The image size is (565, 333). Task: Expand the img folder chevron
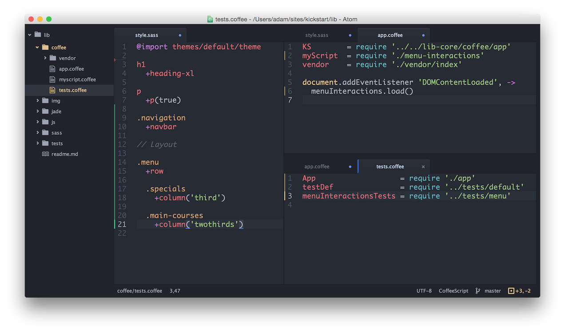click(x=38, y=101)
